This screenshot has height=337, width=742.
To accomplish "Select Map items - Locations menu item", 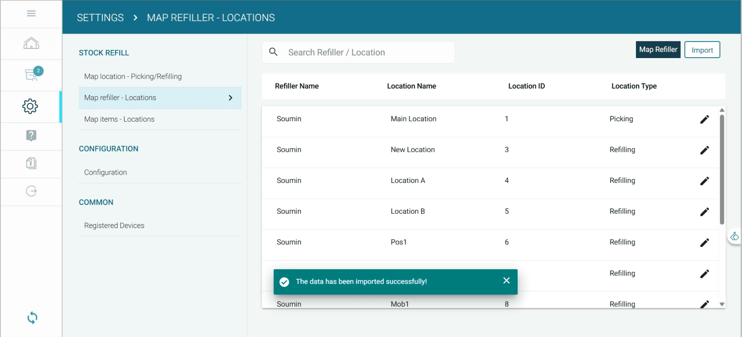I will 119,119.
